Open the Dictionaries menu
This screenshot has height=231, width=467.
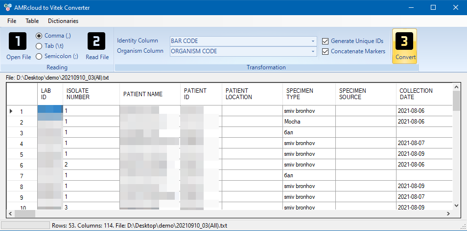(63, 21)
